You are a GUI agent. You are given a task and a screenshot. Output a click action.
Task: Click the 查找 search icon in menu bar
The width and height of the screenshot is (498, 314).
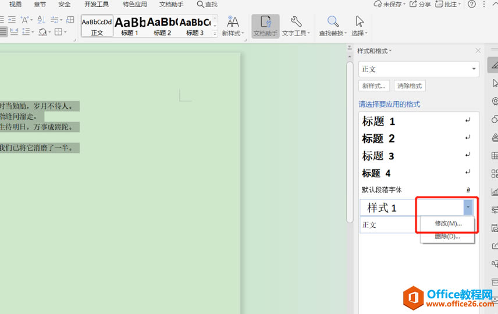pyautogui.click(x=200, y=4)
